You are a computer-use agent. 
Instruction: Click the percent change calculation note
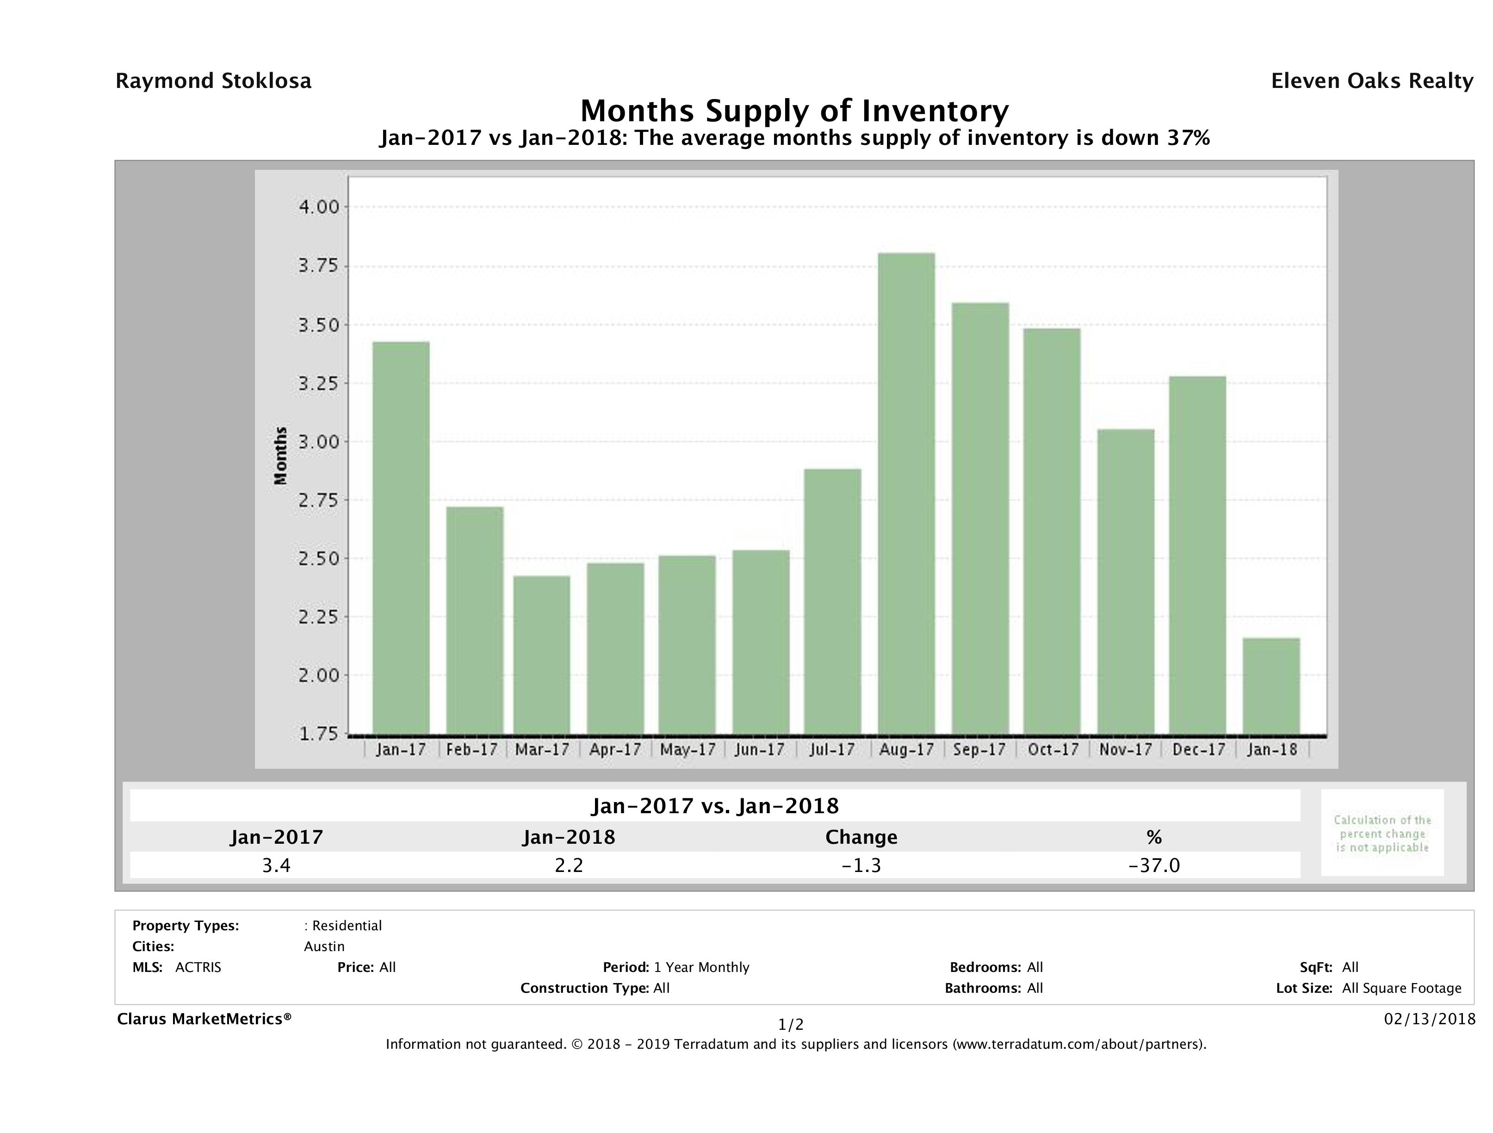[1382, 833]
